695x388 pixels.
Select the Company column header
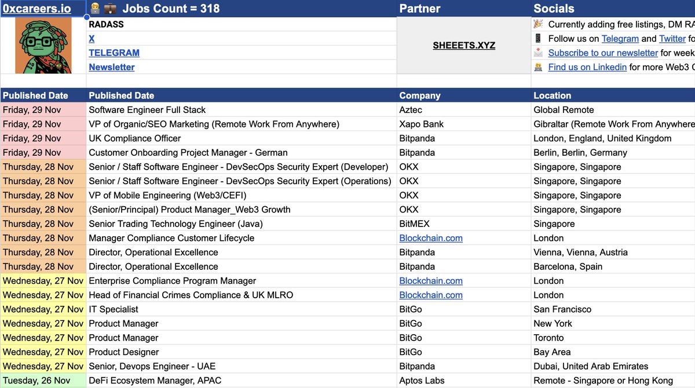pyautogui.click(x=464, y=96)
